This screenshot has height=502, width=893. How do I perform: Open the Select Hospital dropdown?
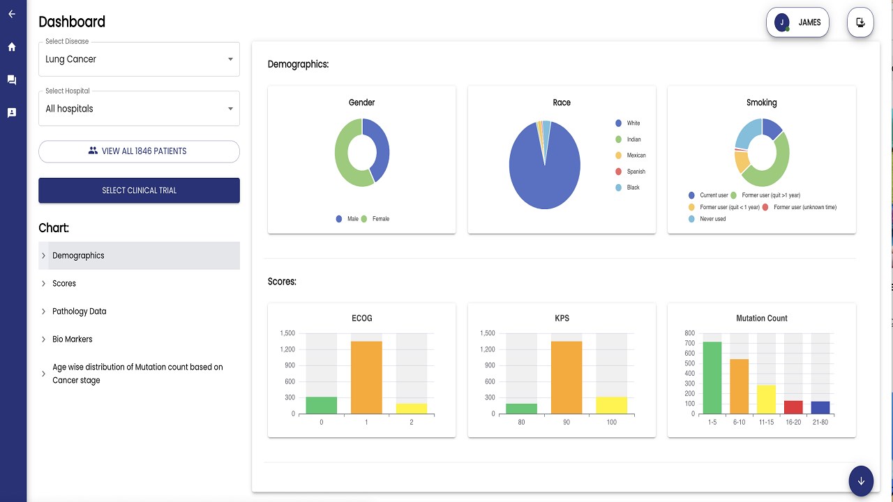coord(139,109)
